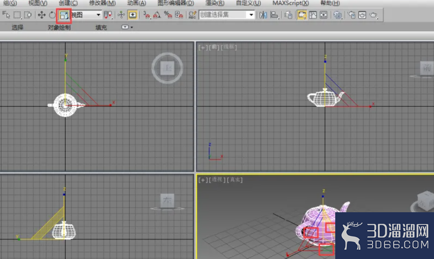Open the [透视] view label menu

point(217,180)
